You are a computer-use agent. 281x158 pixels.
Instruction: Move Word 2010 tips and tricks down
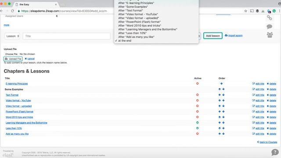[223, 117]
